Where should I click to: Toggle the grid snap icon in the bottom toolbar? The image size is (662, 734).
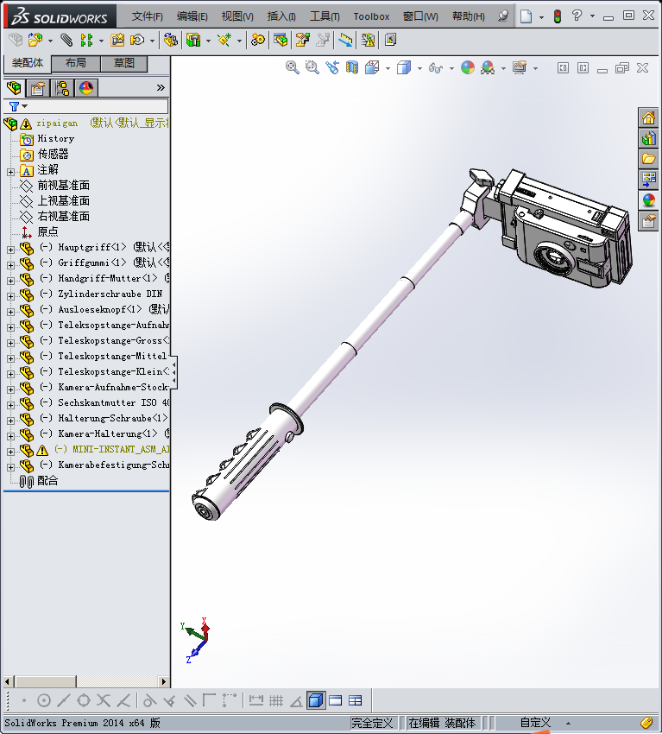(x=276, y=701)
